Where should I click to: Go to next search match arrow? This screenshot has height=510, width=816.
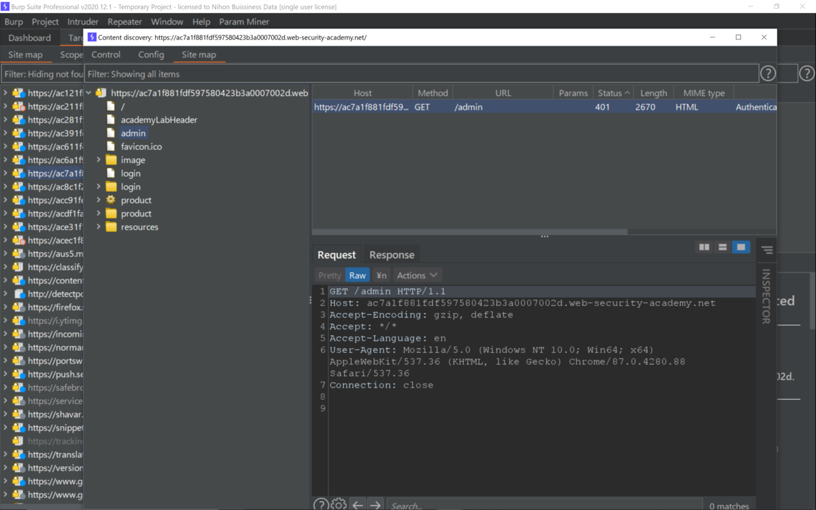pyautogui.click(x=375, y=505)
